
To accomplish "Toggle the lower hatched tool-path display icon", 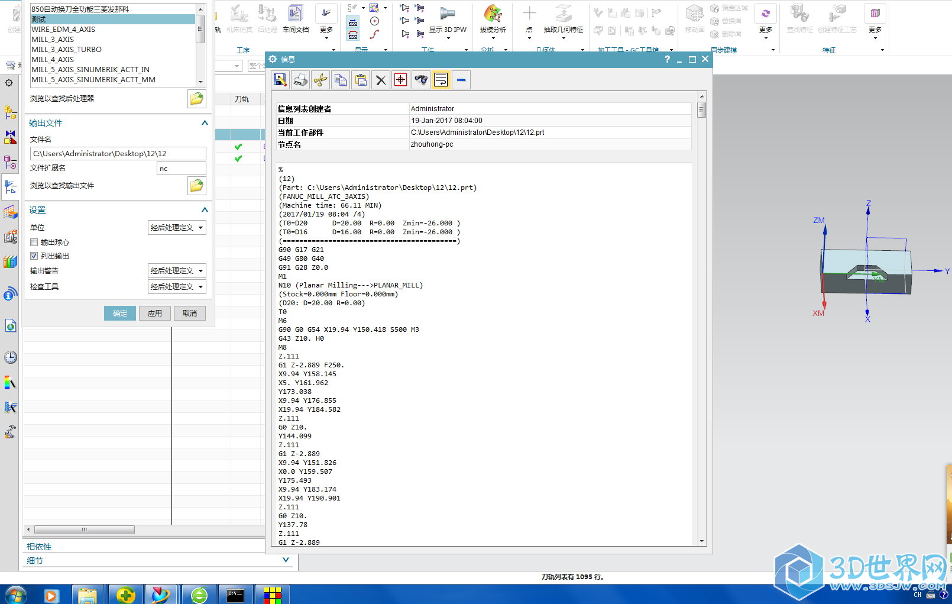I will click(x=353, y=35).
